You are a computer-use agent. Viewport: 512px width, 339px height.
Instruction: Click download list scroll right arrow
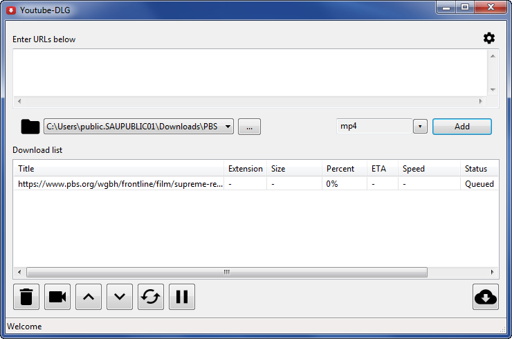click(x=493, y=272)
